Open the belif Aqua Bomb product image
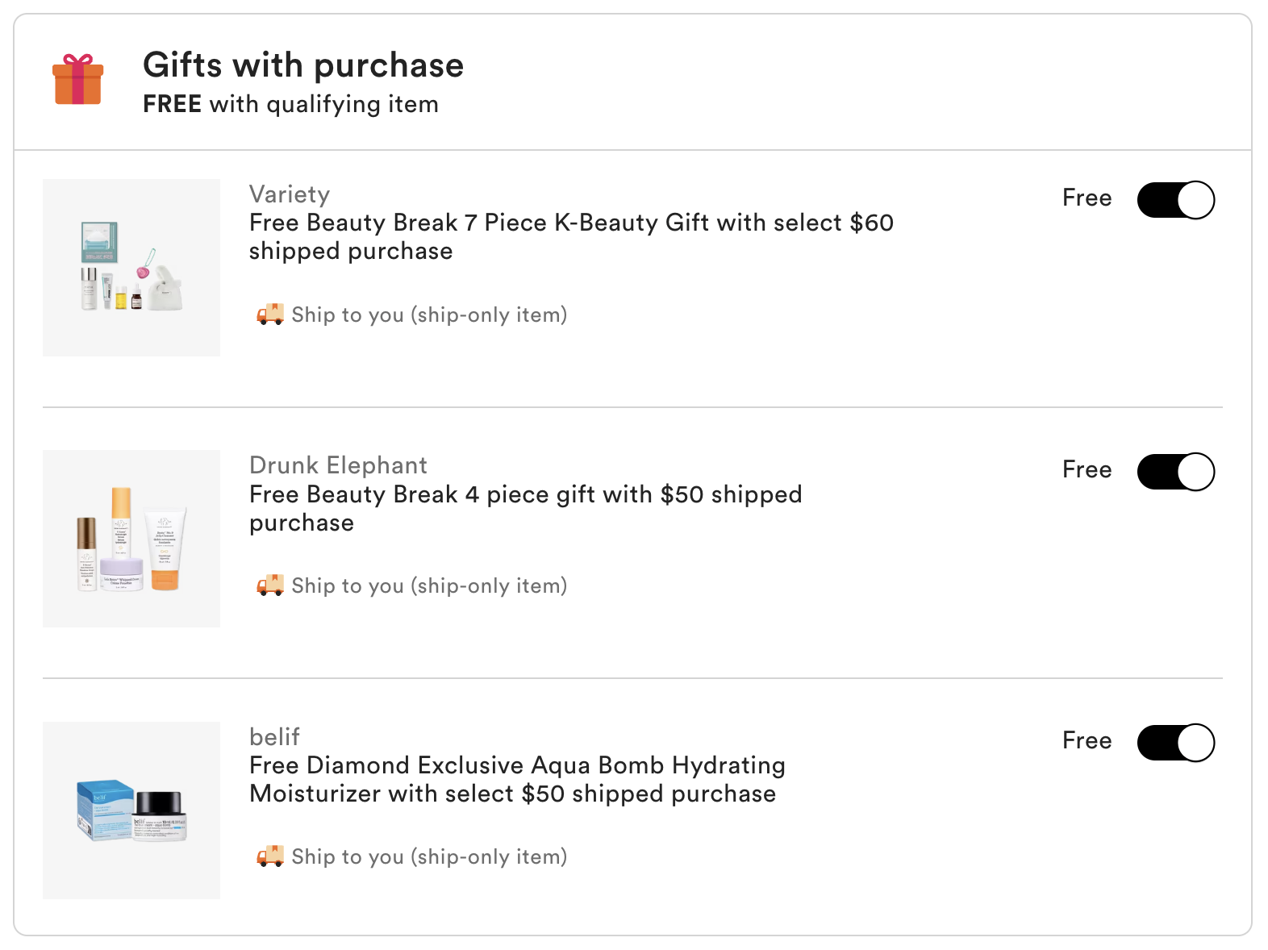This screenshot has width=1268, height=950. tap(131, 810)
